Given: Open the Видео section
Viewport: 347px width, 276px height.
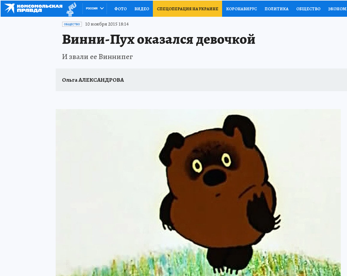Looking at the screenshot, I should [x=142, y=9].
